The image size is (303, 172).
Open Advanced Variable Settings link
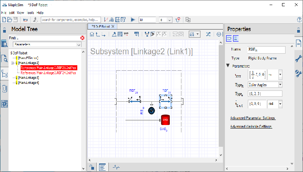(x=251, y=127)
